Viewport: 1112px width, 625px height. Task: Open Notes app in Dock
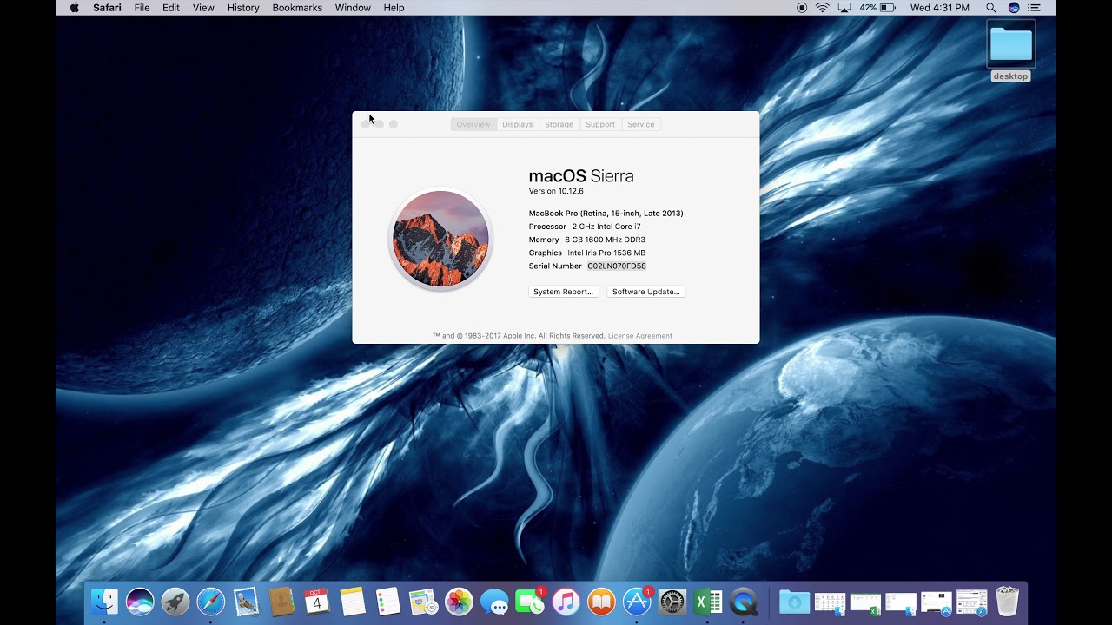[x=353, y=602]
